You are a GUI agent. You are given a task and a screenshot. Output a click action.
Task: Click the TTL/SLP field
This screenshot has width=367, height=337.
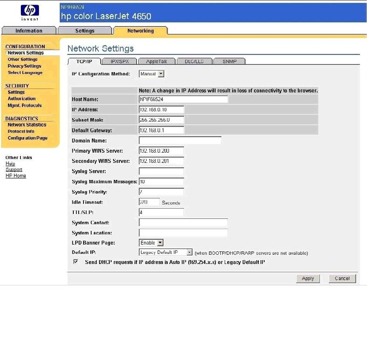[x=162, y=212]
